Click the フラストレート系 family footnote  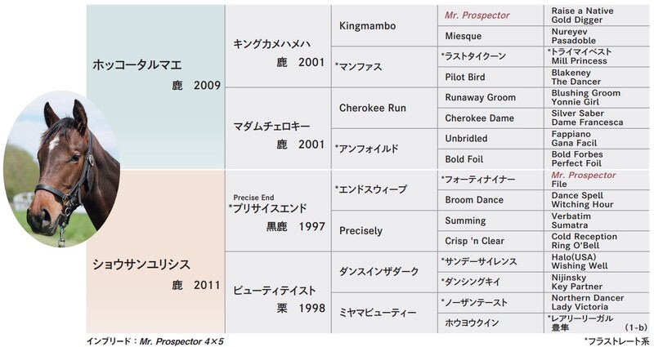(617, 341)
